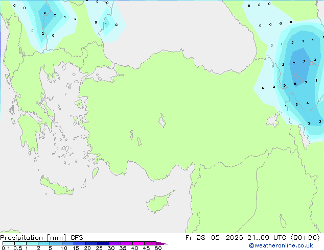
Task: Open the weatheronline.co.uk copyright link
Action: (281, 245)
